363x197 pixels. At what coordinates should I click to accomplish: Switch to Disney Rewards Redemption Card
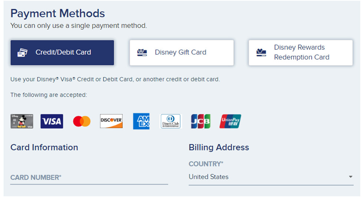pyautogui.click(x=301, y=52)
